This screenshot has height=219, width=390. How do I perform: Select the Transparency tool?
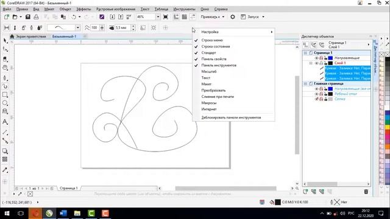pyautogui.click(x=5, y=159)
